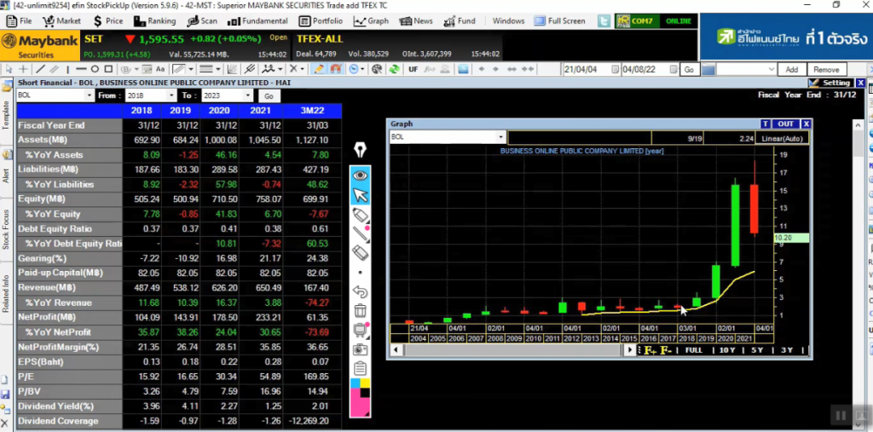Viewport: 873px width, 432px height.
Task: Select the pointer cursor tool in toolbar
Action: [9, 69]
